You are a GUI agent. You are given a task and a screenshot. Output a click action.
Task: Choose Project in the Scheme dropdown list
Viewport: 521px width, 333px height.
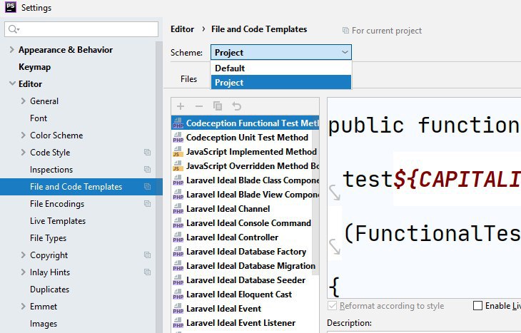[281, 82]
